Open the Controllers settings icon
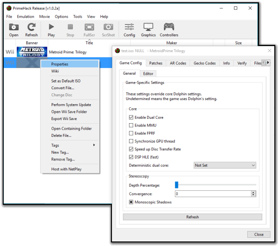The image size is (278, 246). 169,30
